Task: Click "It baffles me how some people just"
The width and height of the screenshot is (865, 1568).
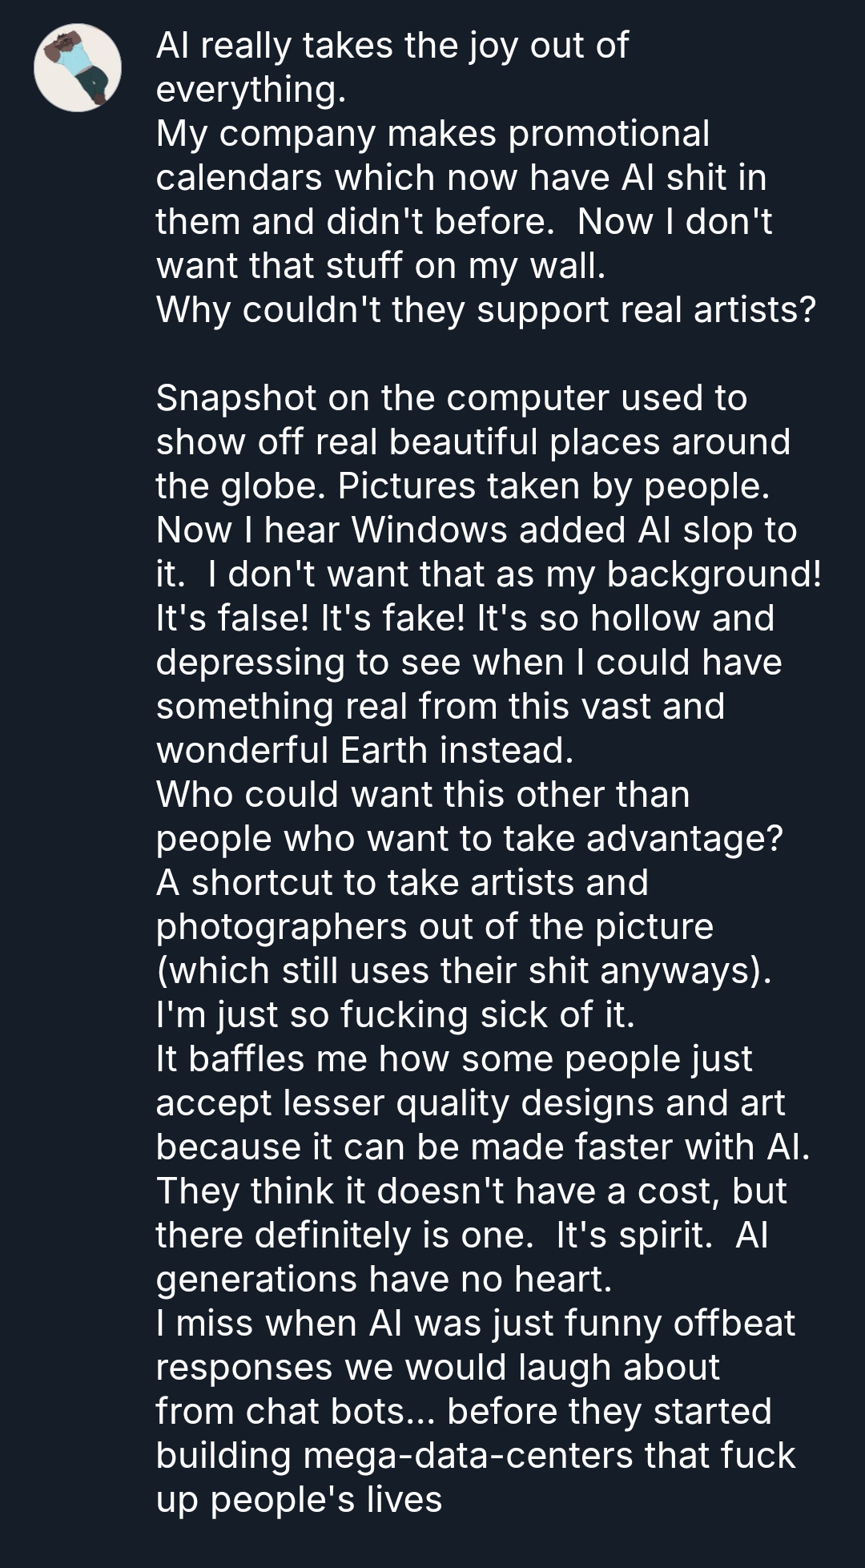Action: click(x=453, y=1059)
